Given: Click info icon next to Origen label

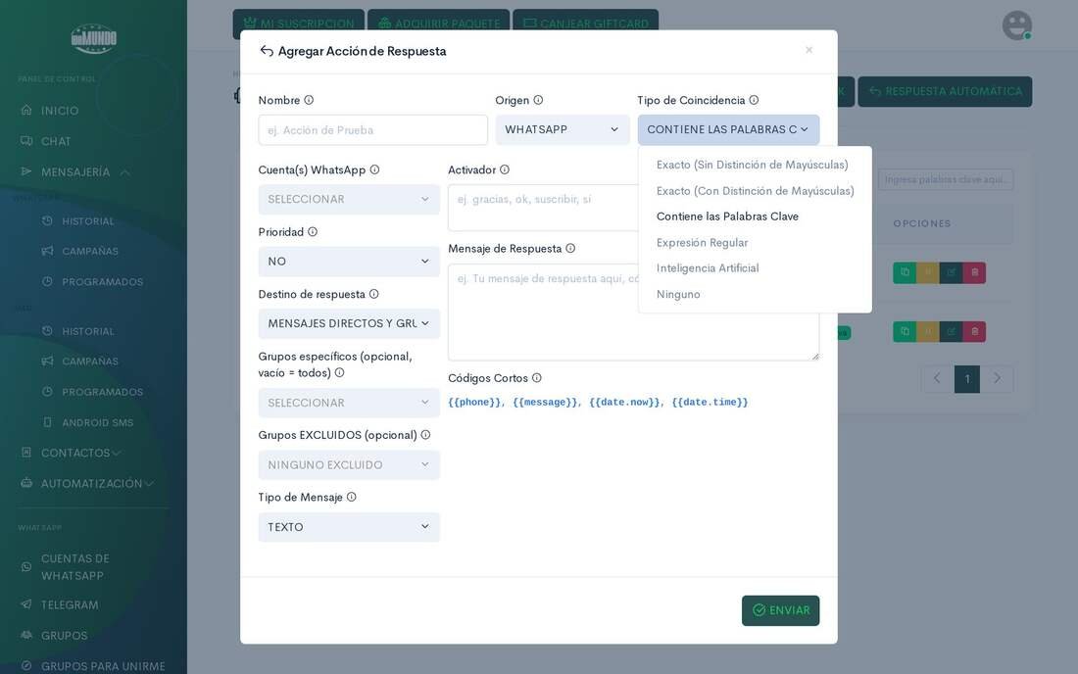Looking at the screenshot, I should click(538, 100).
